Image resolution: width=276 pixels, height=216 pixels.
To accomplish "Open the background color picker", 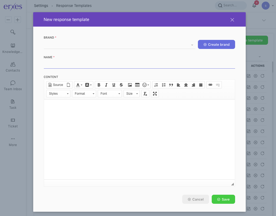I will (88, 85).
